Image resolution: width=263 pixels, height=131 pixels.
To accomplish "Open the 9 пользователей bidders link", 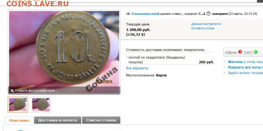I will click(x=145, y=14).
